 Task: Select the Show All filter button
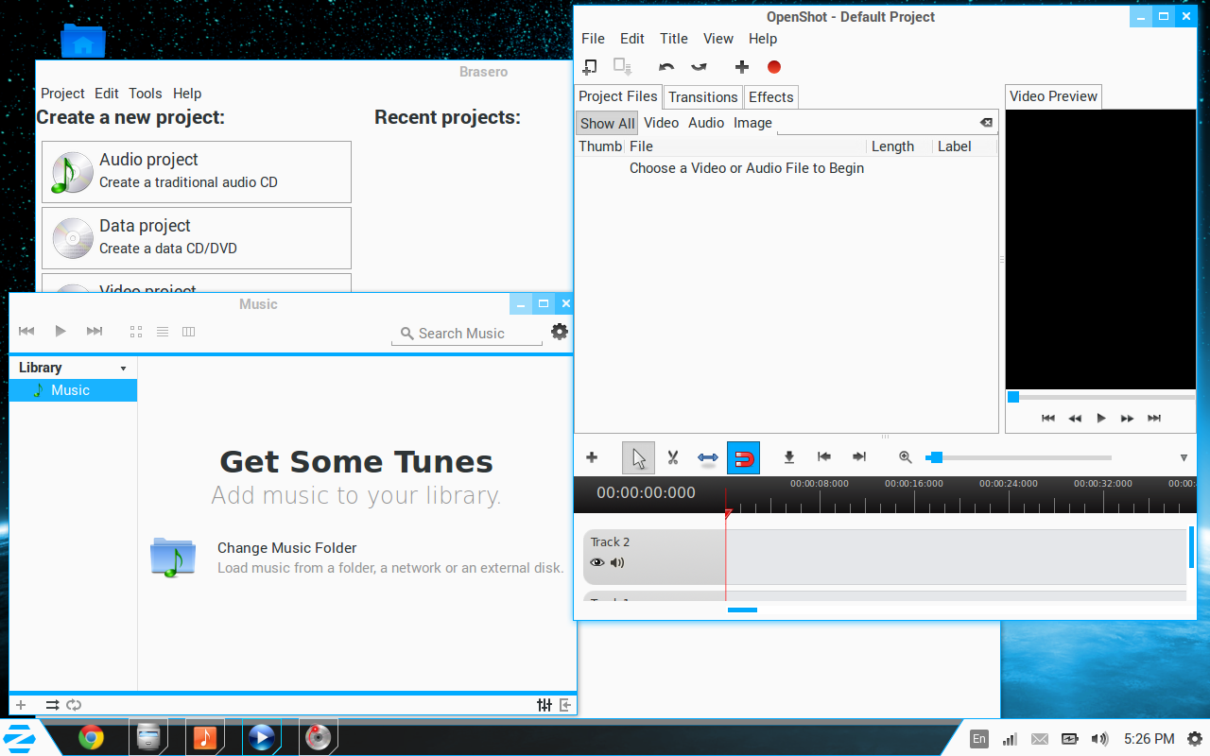(x=608, y=123)
